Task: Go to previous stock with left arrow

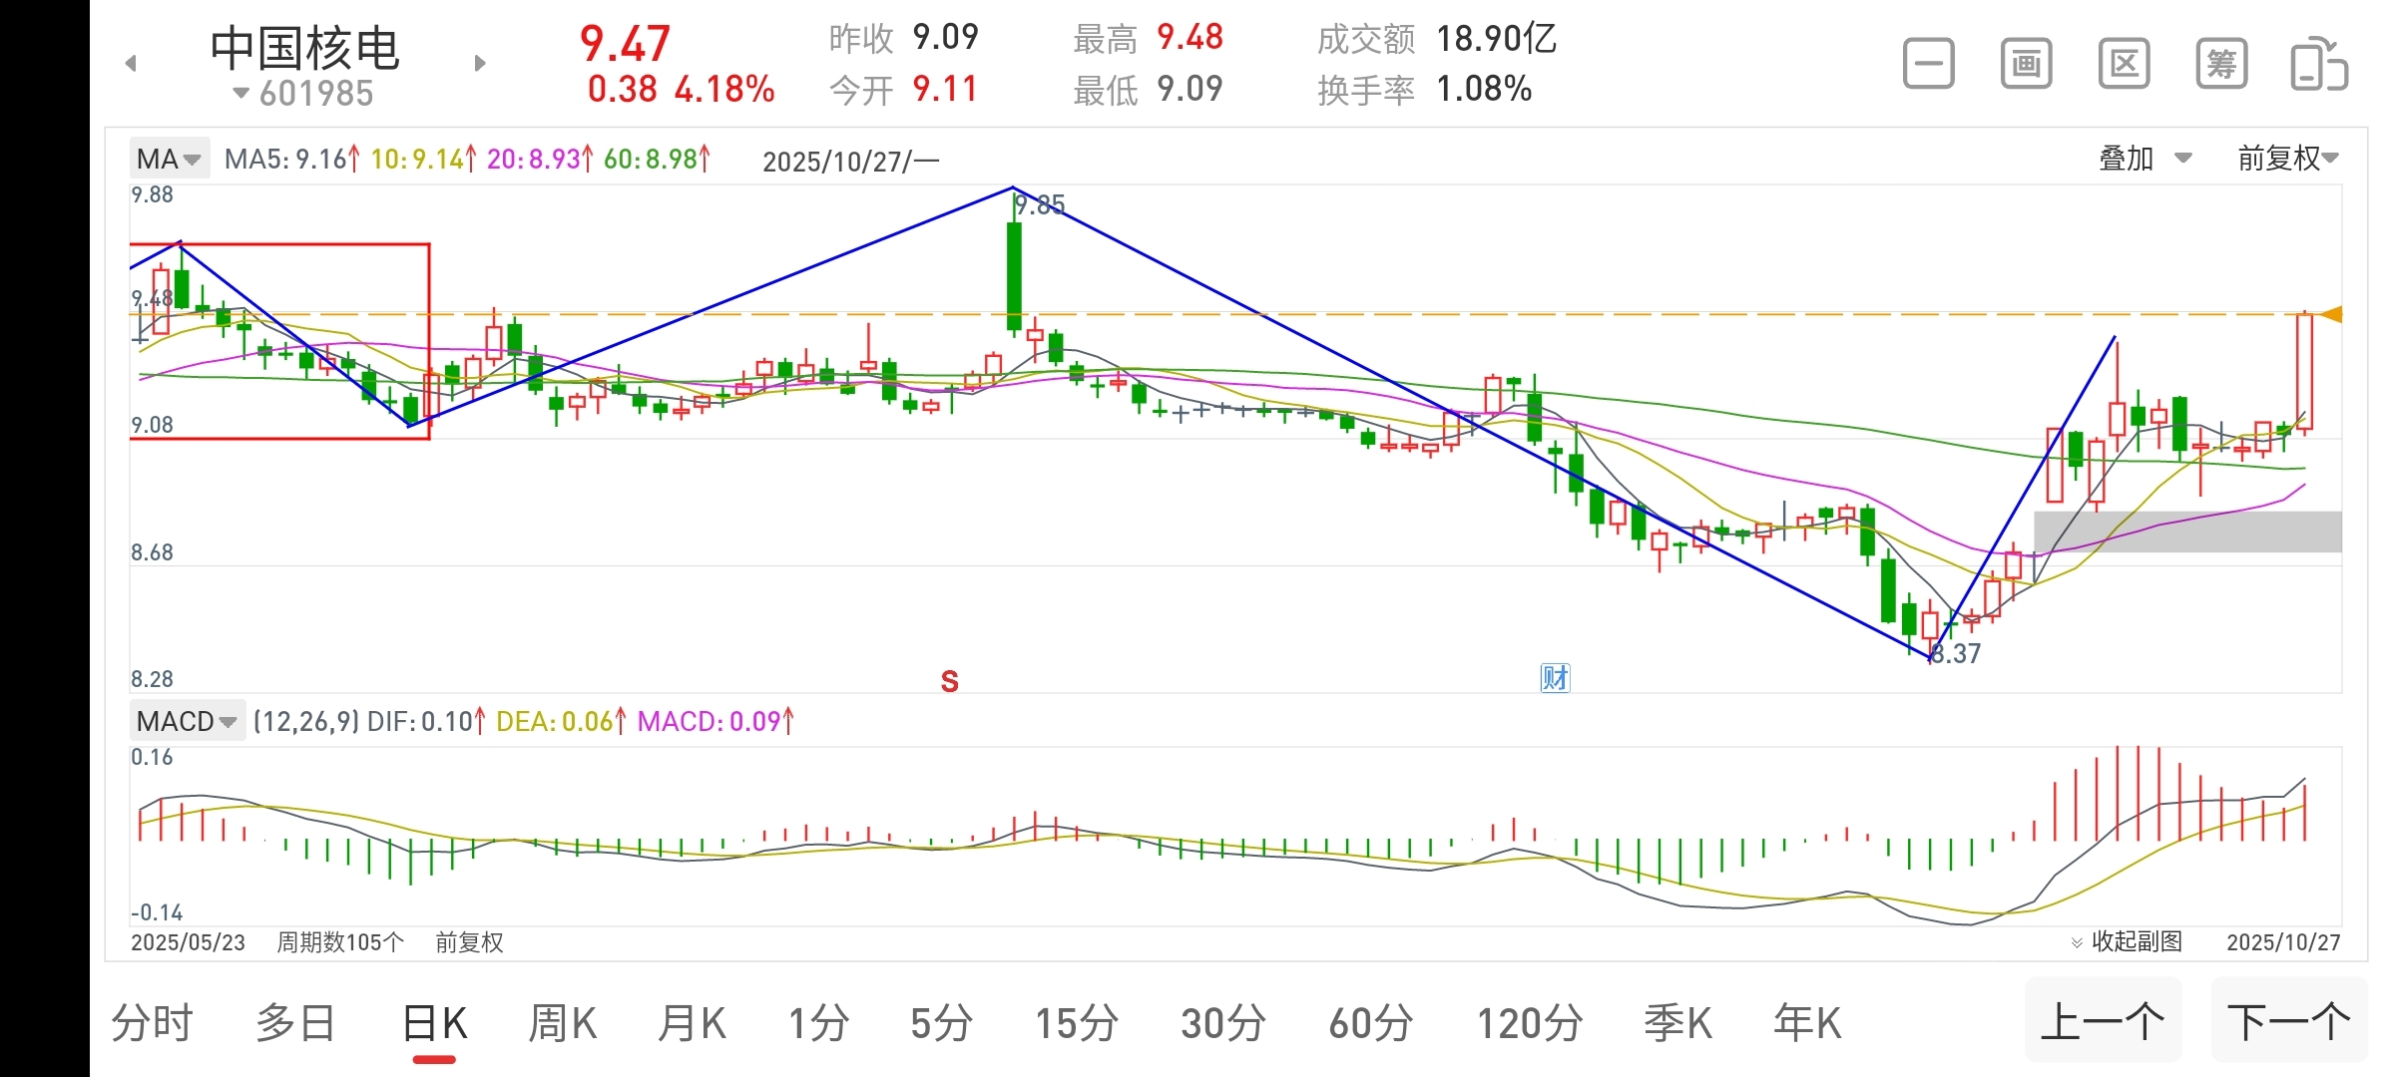Action: [131, 64]
